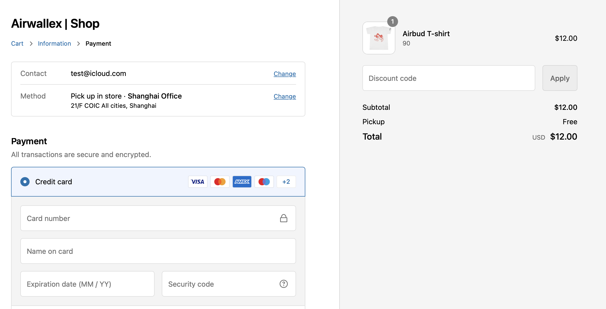
Task: Apply the discount code
Action: pyautogui.click(x=560, y=78)
